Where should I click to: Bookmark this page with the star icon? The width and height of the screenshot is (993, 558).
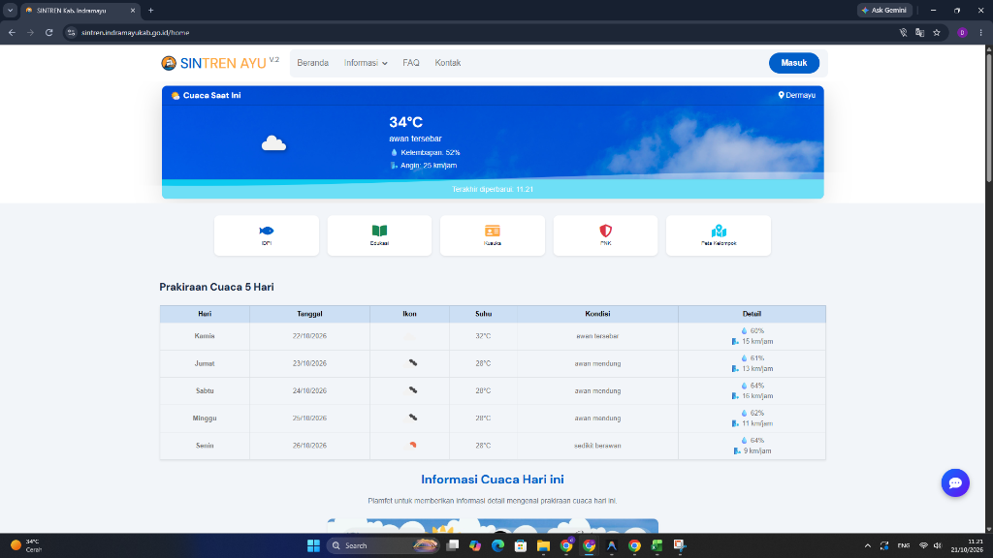[937, 32]
